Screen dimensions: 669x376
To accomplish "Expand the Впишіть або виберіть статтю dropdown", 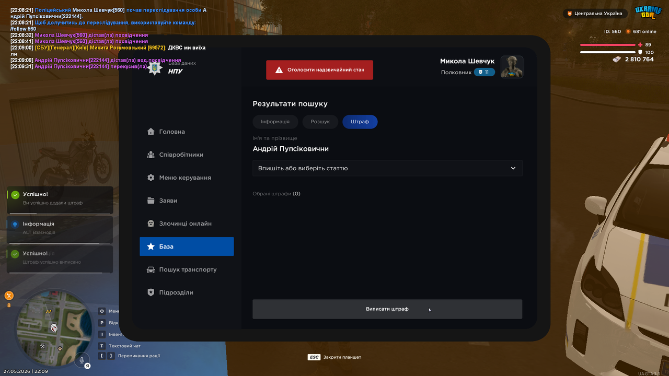I will coord(387,168).
